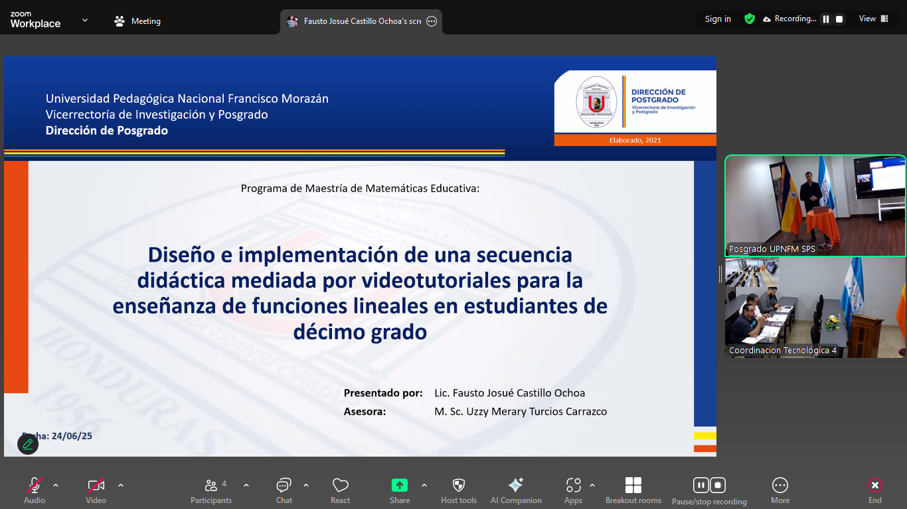Click the green Share screen button
Screen dimensions: 907x509
(400, 490)
